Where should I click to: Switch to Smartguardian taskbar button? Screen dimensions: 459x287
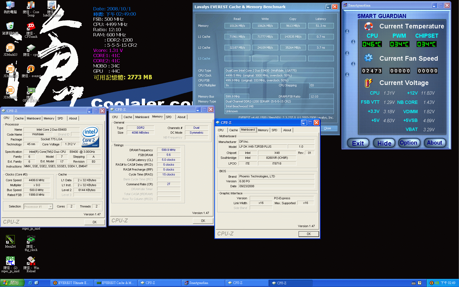click(x=203, y=283)
